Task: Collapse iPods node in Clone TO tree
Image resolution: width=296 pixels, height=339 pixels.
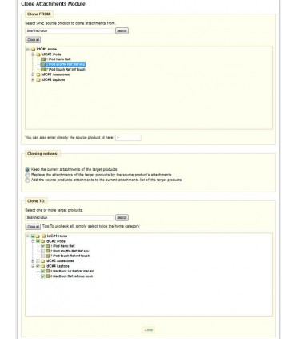Action: click(x=33, y=241)
